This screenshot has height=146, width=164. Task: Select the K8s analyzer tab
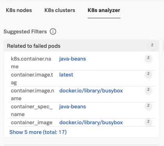tap(104, 10)
